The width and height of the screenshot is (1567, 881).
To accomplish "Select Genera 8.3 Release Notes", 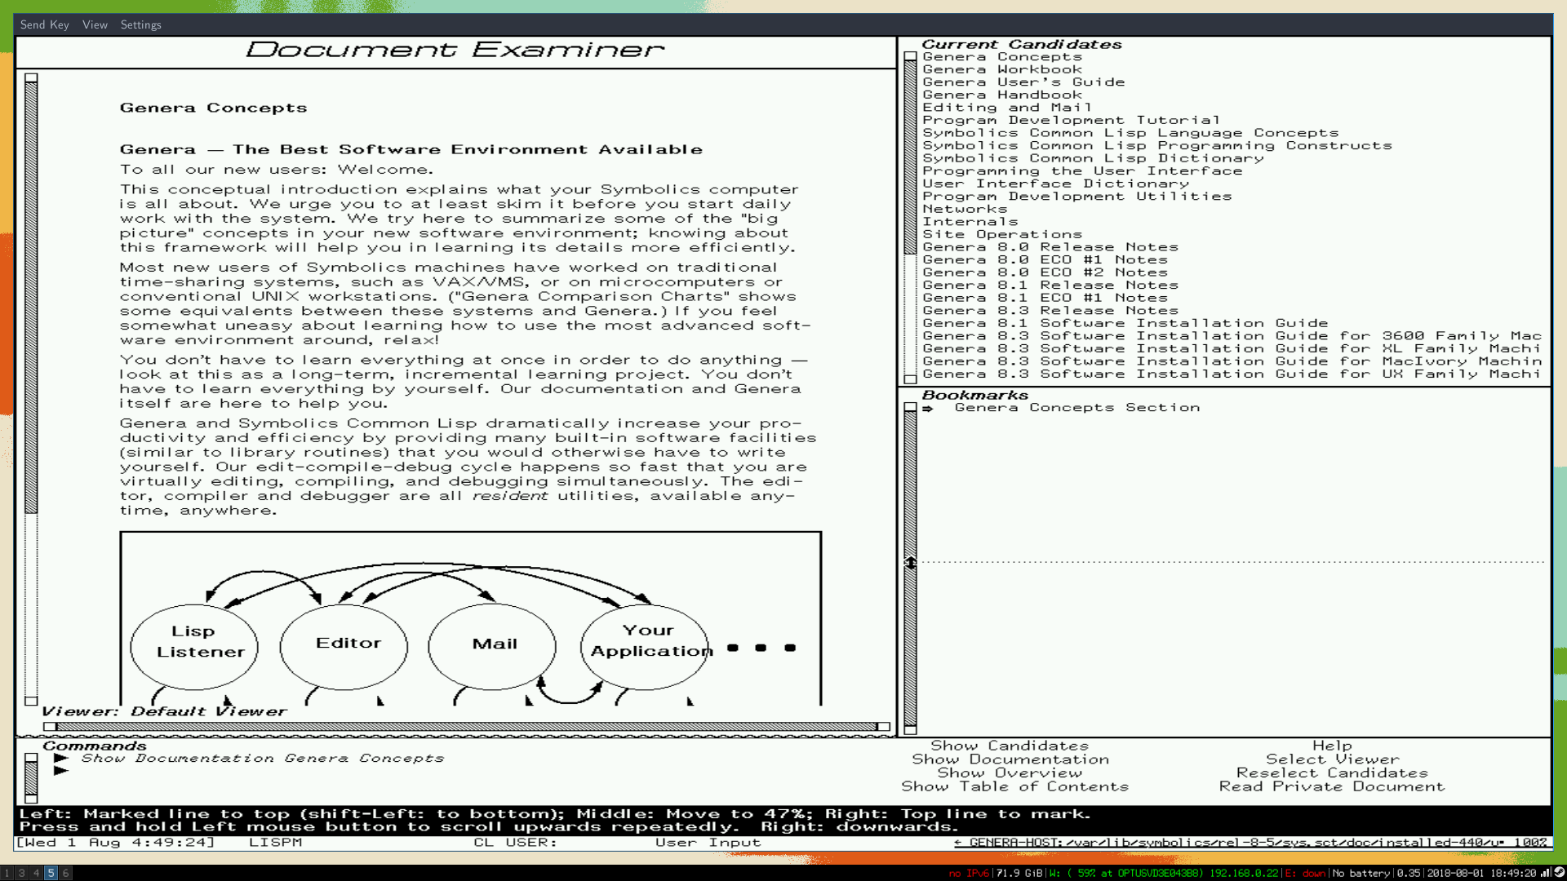I will pyautogui.click(x=1050, y=311).
